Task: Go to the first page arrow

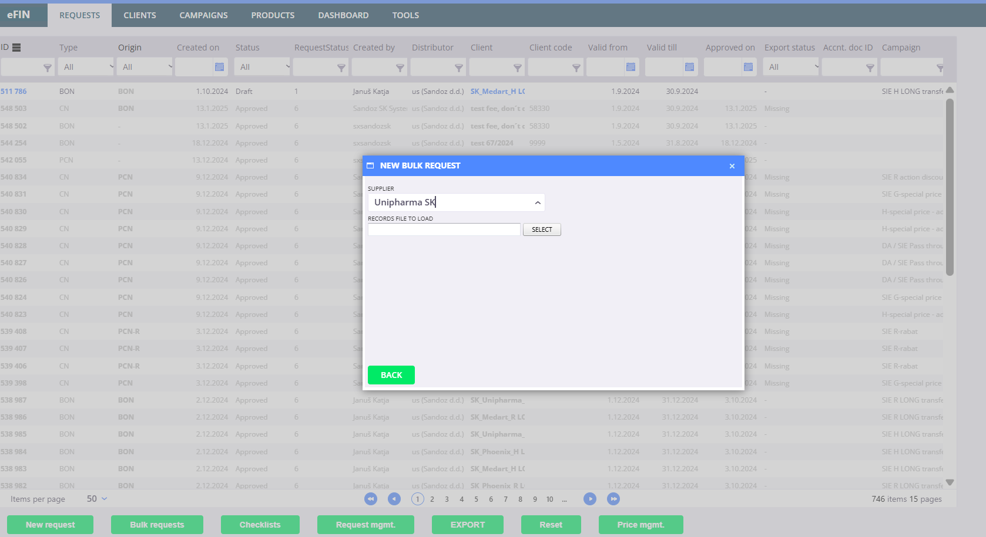Action: [x=371, y=499]
